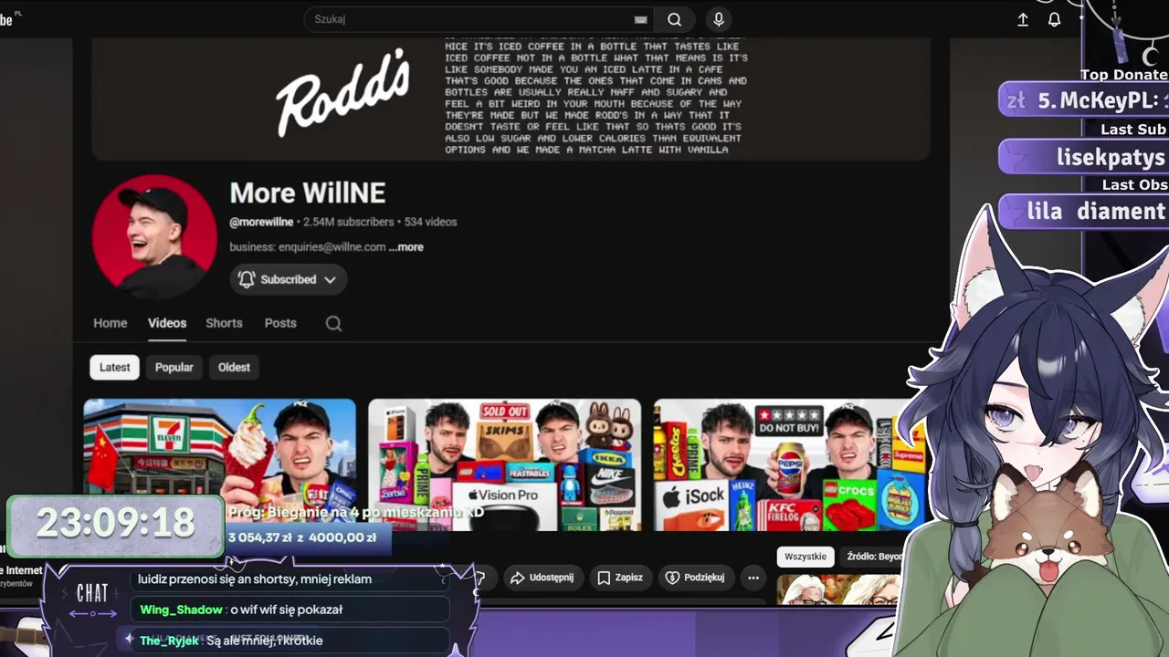Click the upload arrow icon in header
This screenshot has height=657, width=1169.
[1023, 19]
